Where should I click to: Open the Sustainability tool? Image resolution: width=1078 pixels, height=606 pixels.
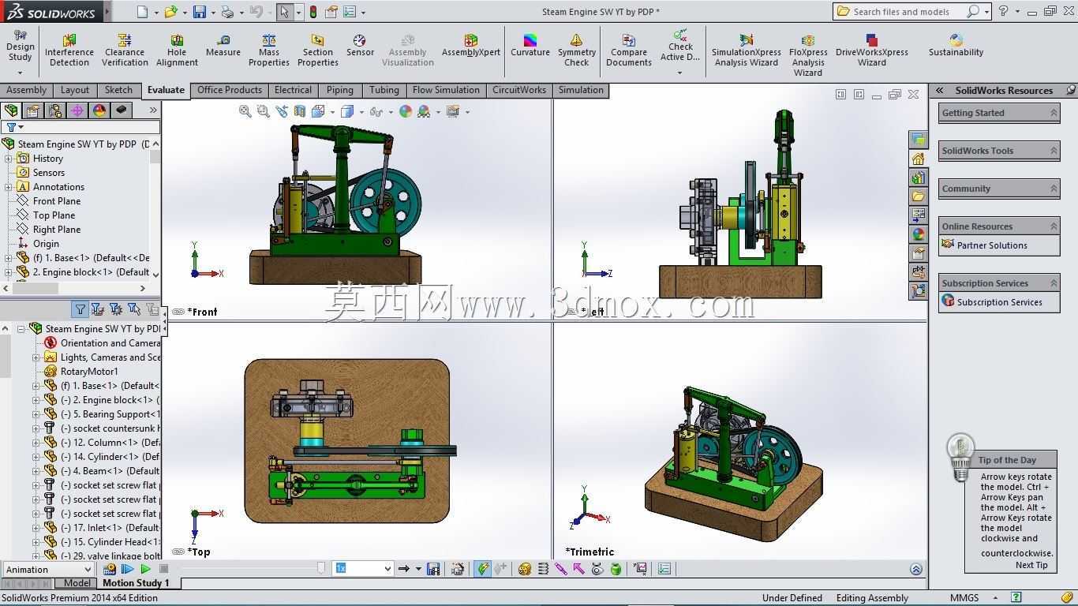tap(956, 46)
